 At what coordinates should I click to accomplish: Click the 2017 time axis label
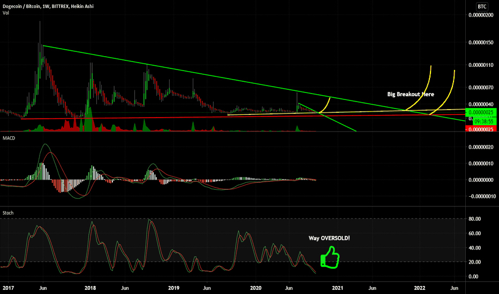pyautogui.click(x=8, y=288)
